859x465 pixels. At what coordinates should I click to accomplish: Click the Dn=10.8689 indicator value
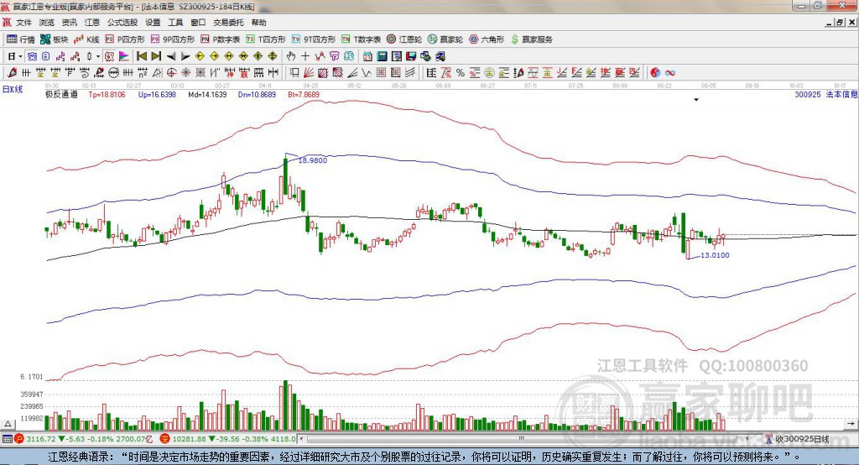click(257, 94)
